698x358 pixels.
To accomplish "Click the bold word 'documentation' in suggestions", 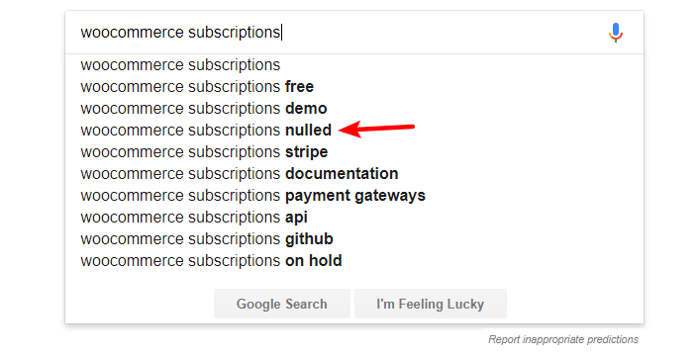I will tap(342, 174).
